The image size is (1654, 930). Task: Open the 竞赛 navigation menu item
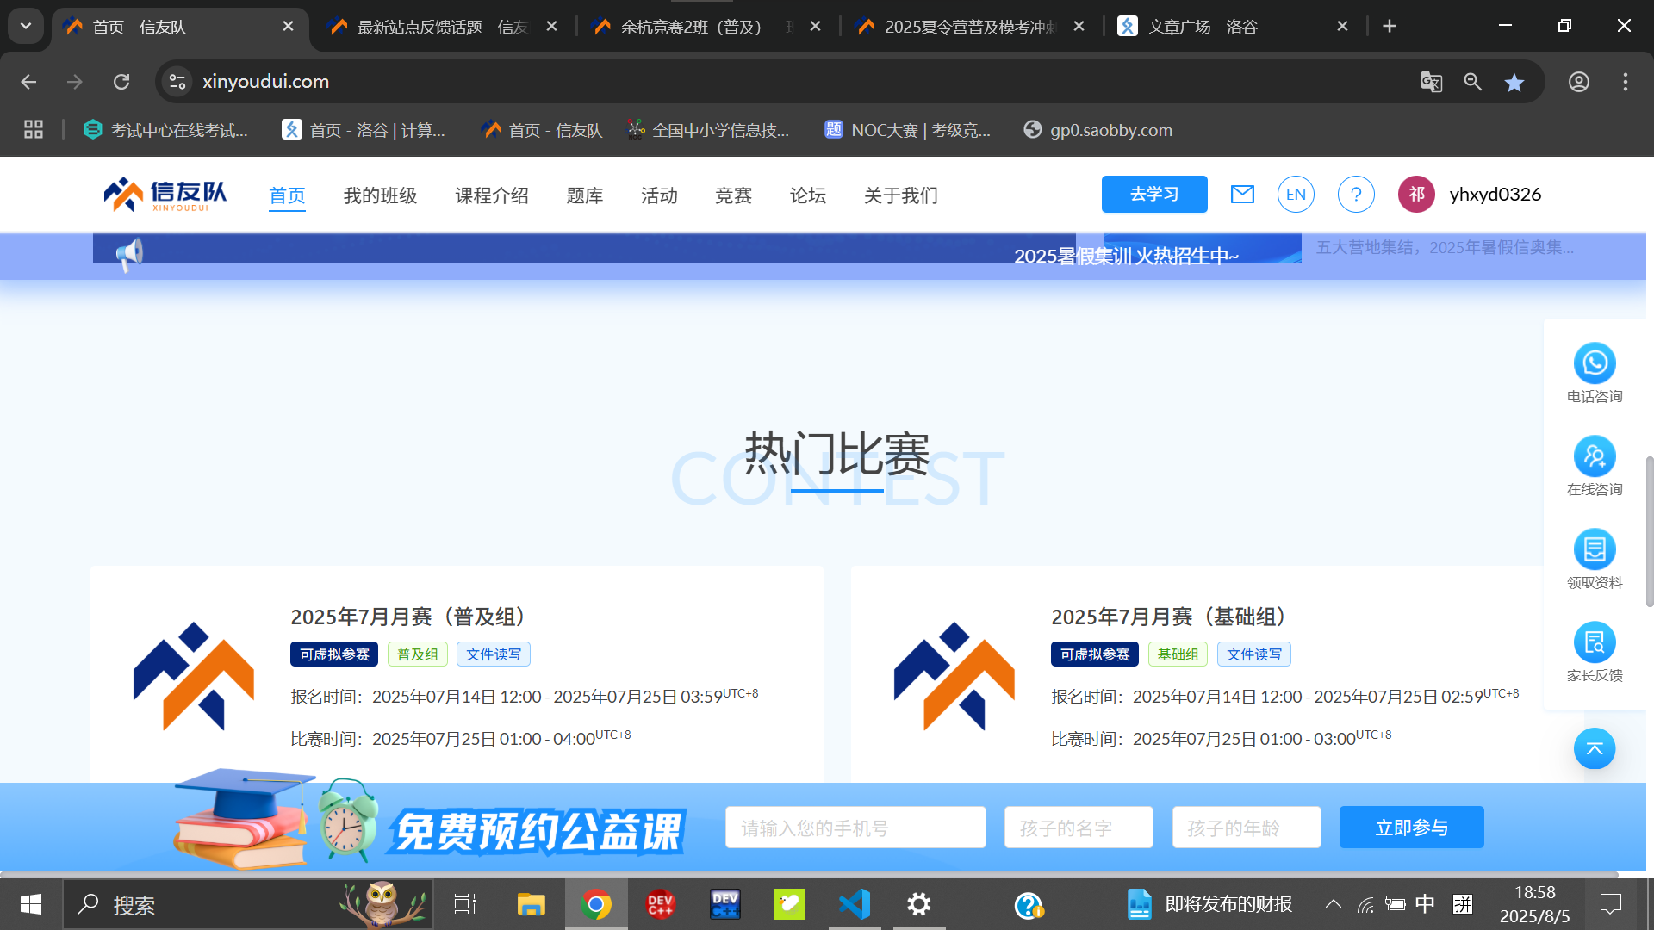coord(733,195)
